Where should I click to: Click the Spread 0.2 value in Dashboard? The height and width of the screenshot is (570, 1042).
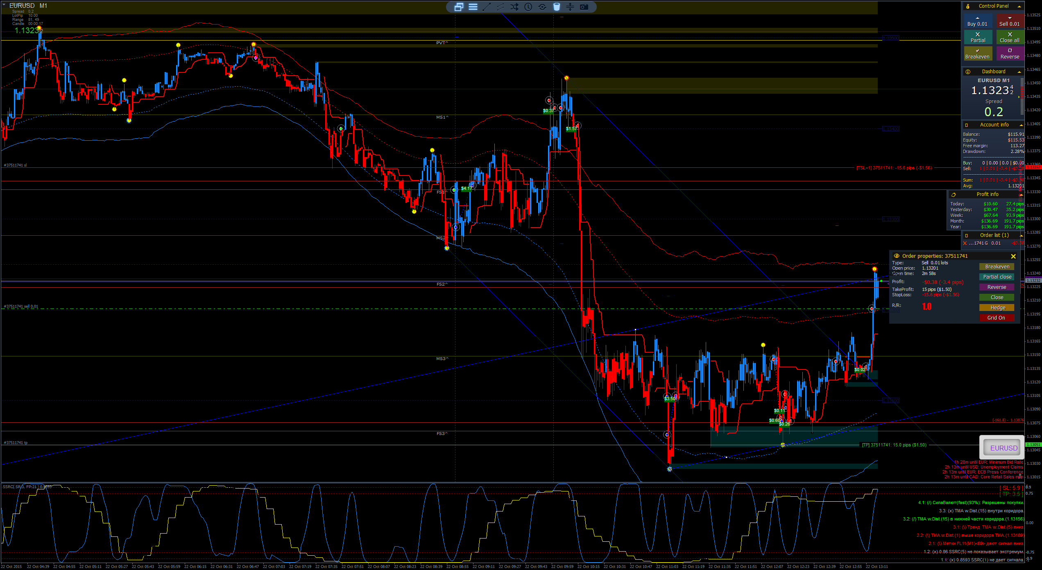[994, 112]
